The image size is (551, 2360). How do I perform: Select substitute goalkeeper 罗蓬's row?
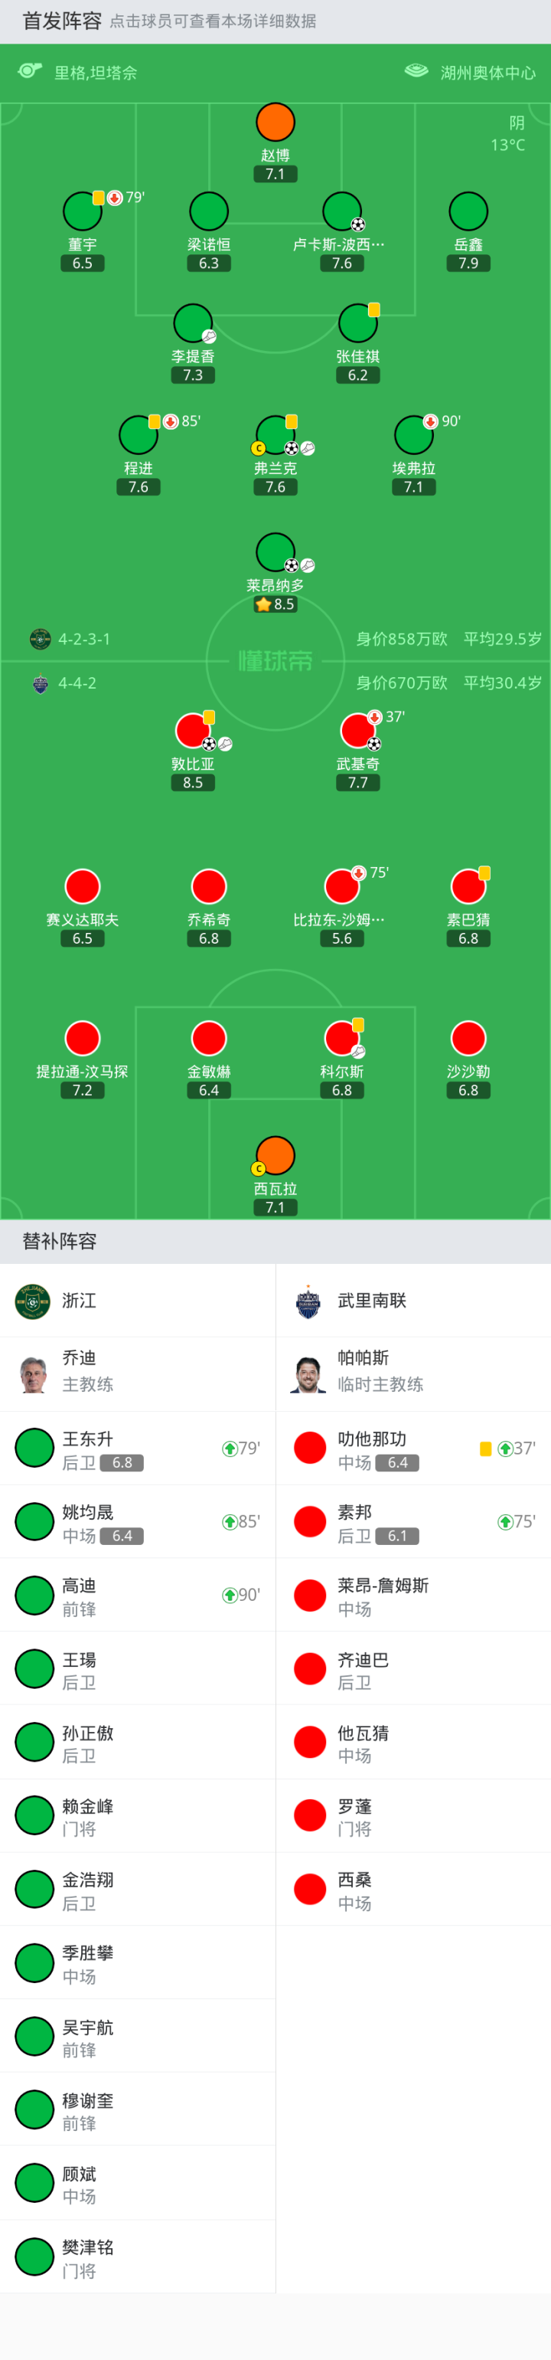tap(412, 1816)
